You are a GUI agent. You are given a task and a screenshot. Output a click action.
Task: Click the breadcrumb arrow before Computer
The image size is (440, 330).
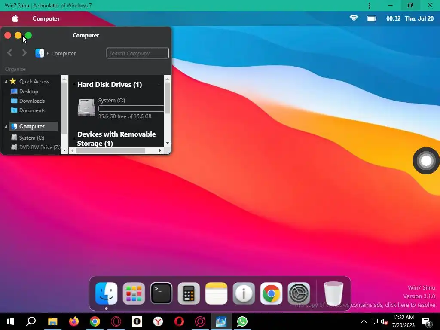(48, 53)
